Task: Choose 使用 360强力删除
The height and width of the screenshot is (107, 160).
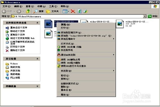Action: pos(86,63)
